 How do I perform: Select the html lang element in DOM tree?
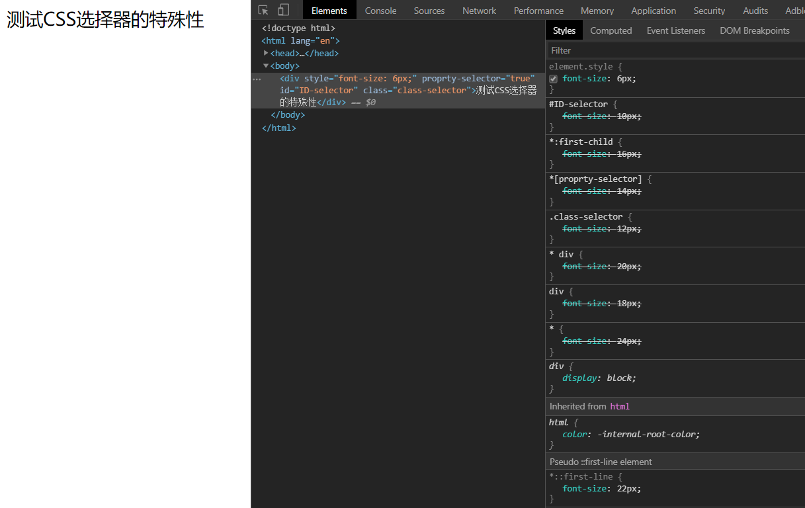click(x=300, y=41)
